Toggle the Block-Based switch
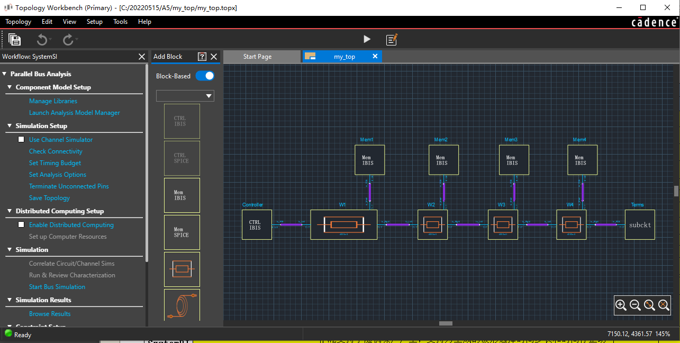680x343 pixels. point(205,76)
